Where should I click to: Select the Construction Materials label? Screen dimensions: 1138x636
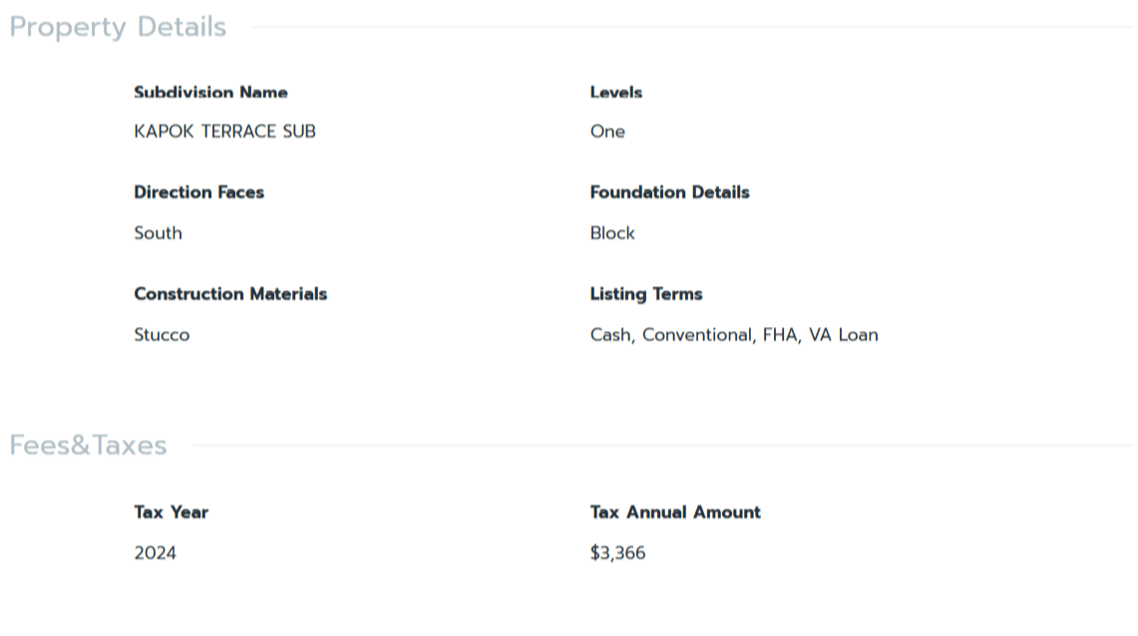[x=230, y=294]
